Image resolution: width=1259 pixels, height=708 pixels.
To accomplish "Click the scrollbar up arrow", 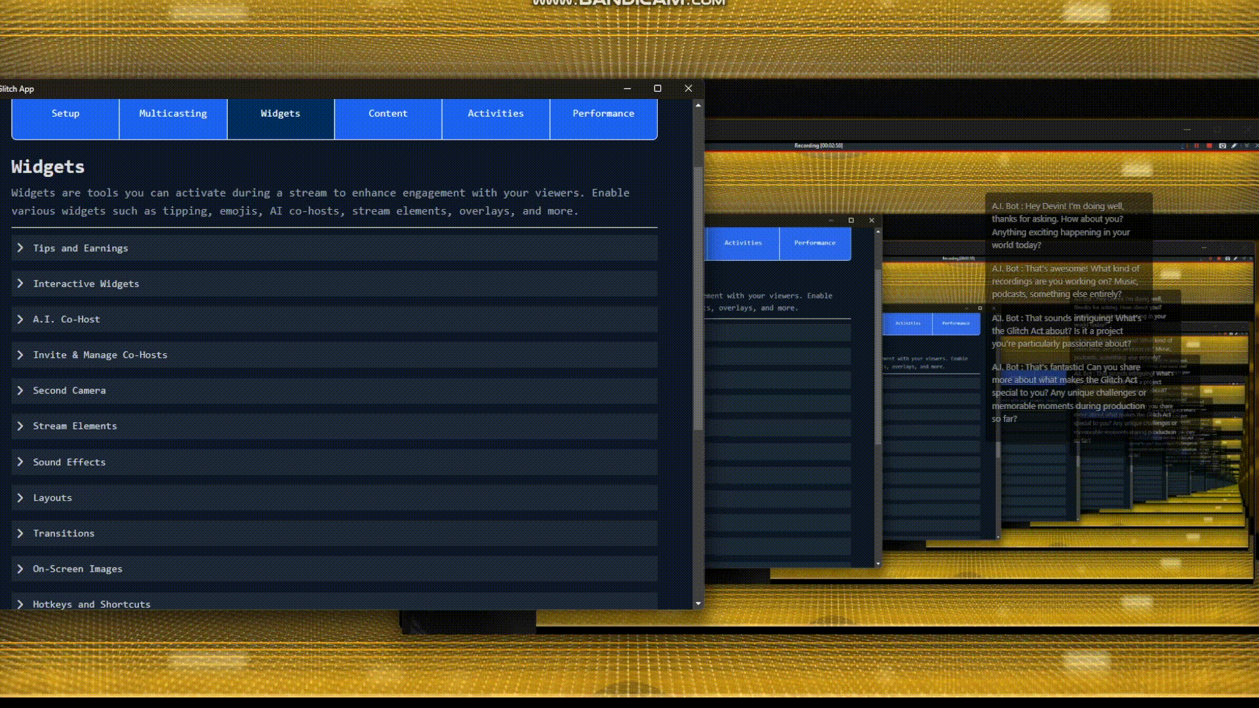I will coord(698,105).
